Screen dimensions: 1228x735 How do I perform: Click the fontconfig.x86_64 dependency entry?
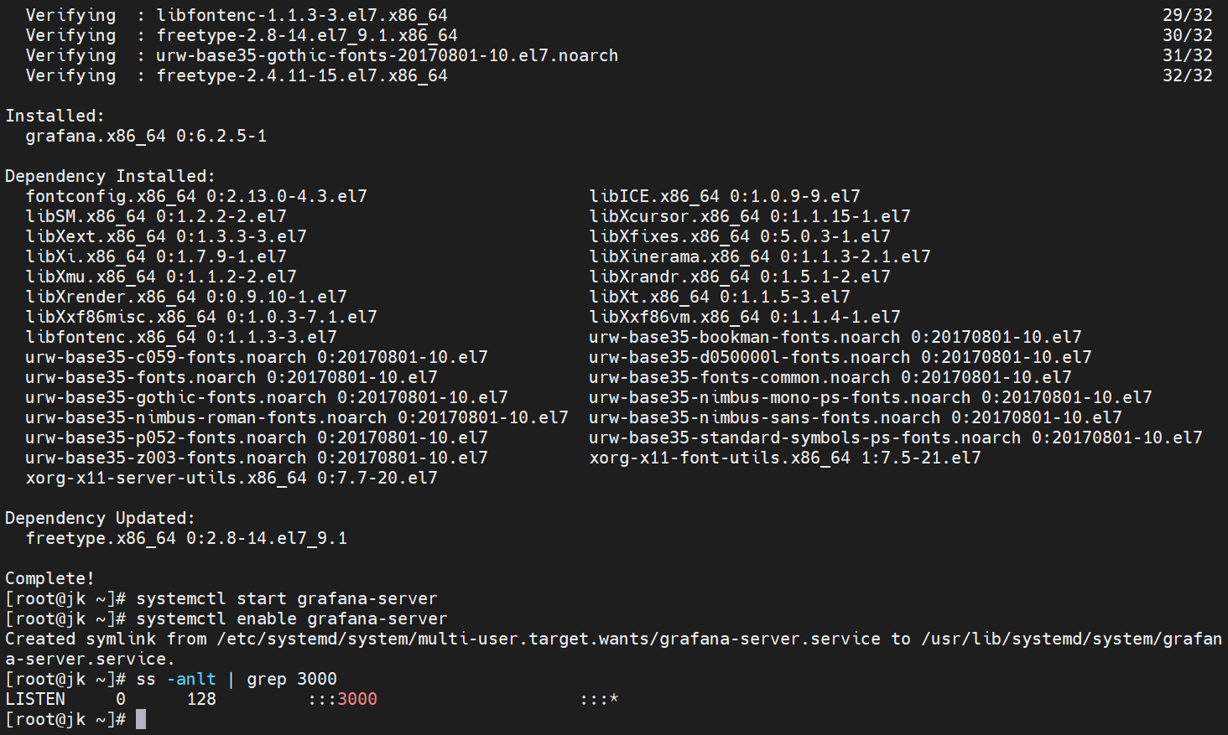[196, 196]
